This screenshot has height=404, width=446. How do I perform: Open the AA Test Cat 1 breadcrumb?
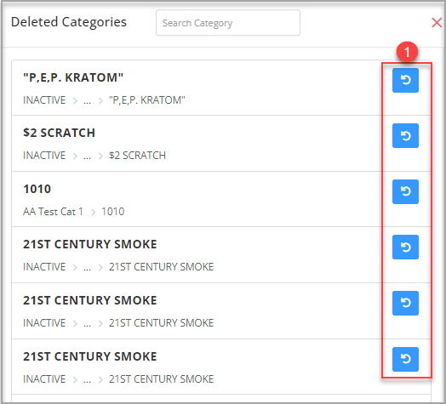(x=53, y=212)
